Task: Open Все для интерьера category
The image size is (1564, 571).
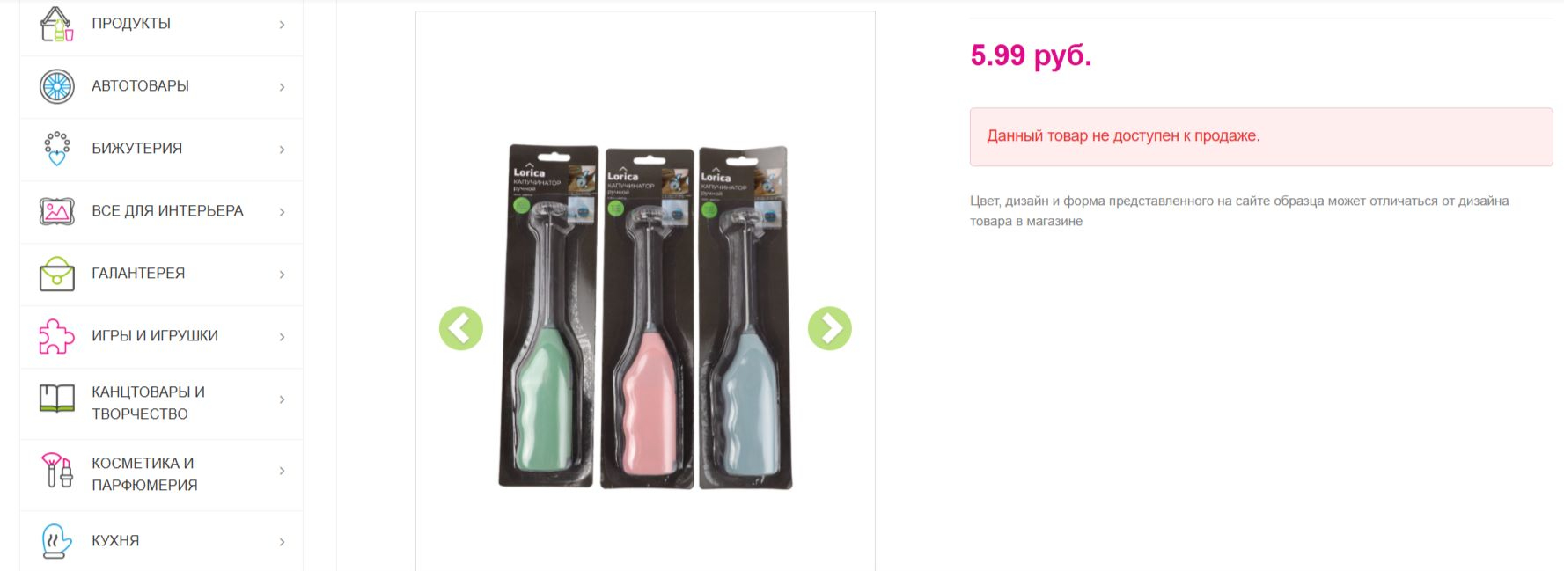Action: [167, 211]
